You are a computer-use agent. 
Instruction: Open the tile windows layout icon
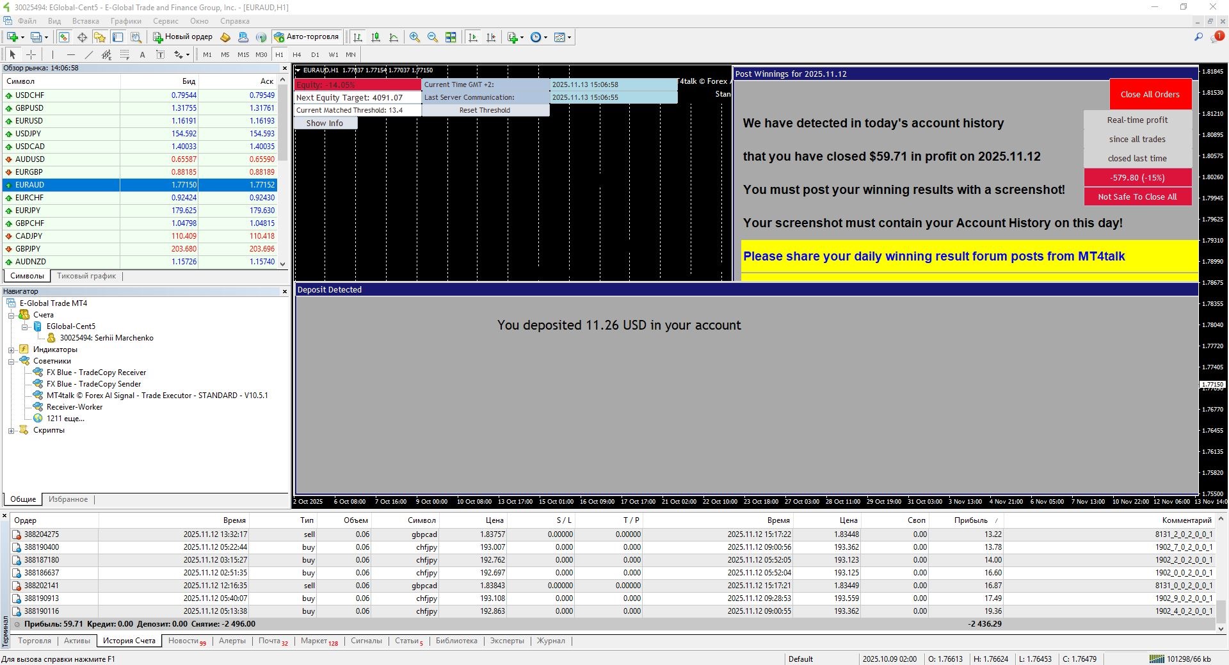click(x=451, y=37)
